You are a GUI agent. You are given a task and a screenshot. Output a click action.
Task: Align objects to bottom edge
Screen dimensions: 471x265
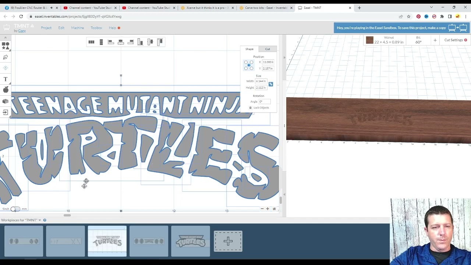pyautogui.click(x=140, y=42)
